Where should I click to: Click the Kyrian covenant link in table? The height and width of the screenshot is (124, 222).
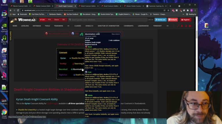(63, 58)
